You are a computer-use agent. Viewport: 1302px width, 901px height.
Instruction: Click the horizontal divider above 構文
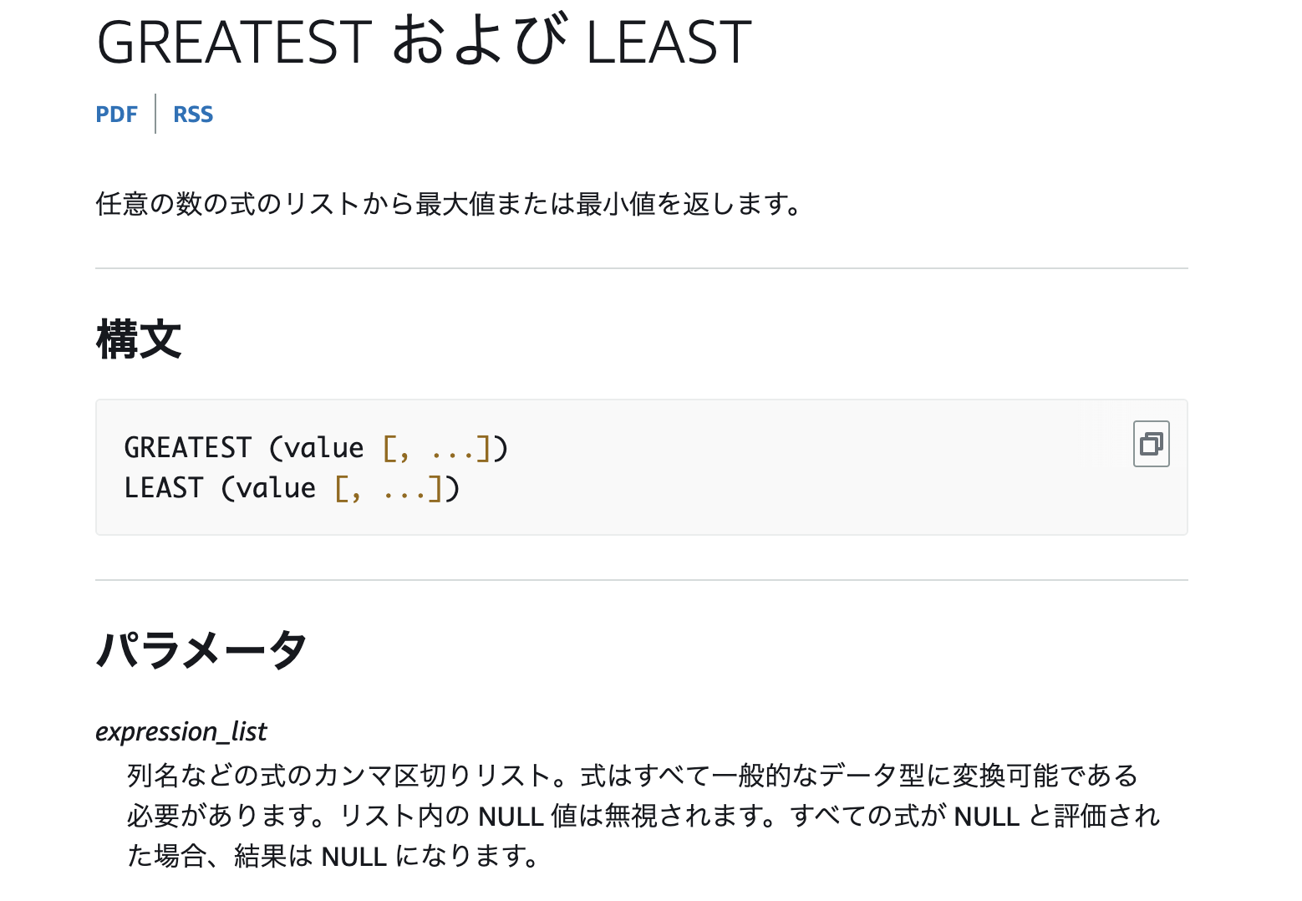click(642, 268)
